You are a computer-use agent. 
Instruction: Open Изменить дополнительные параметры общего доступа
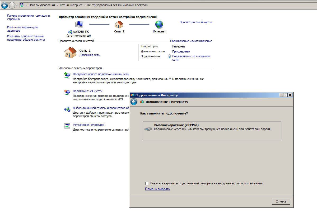[26, 38]
